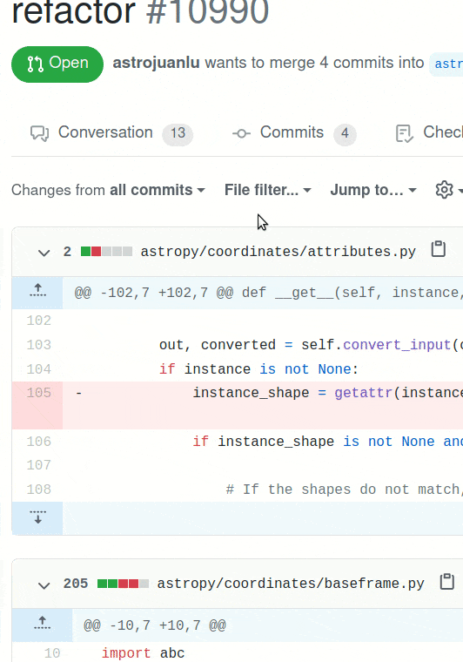Image resolution: width=463 pixels, height=662 pixels.
Task: Open the Jump to dropdown
Action: (x=373, y=190)
